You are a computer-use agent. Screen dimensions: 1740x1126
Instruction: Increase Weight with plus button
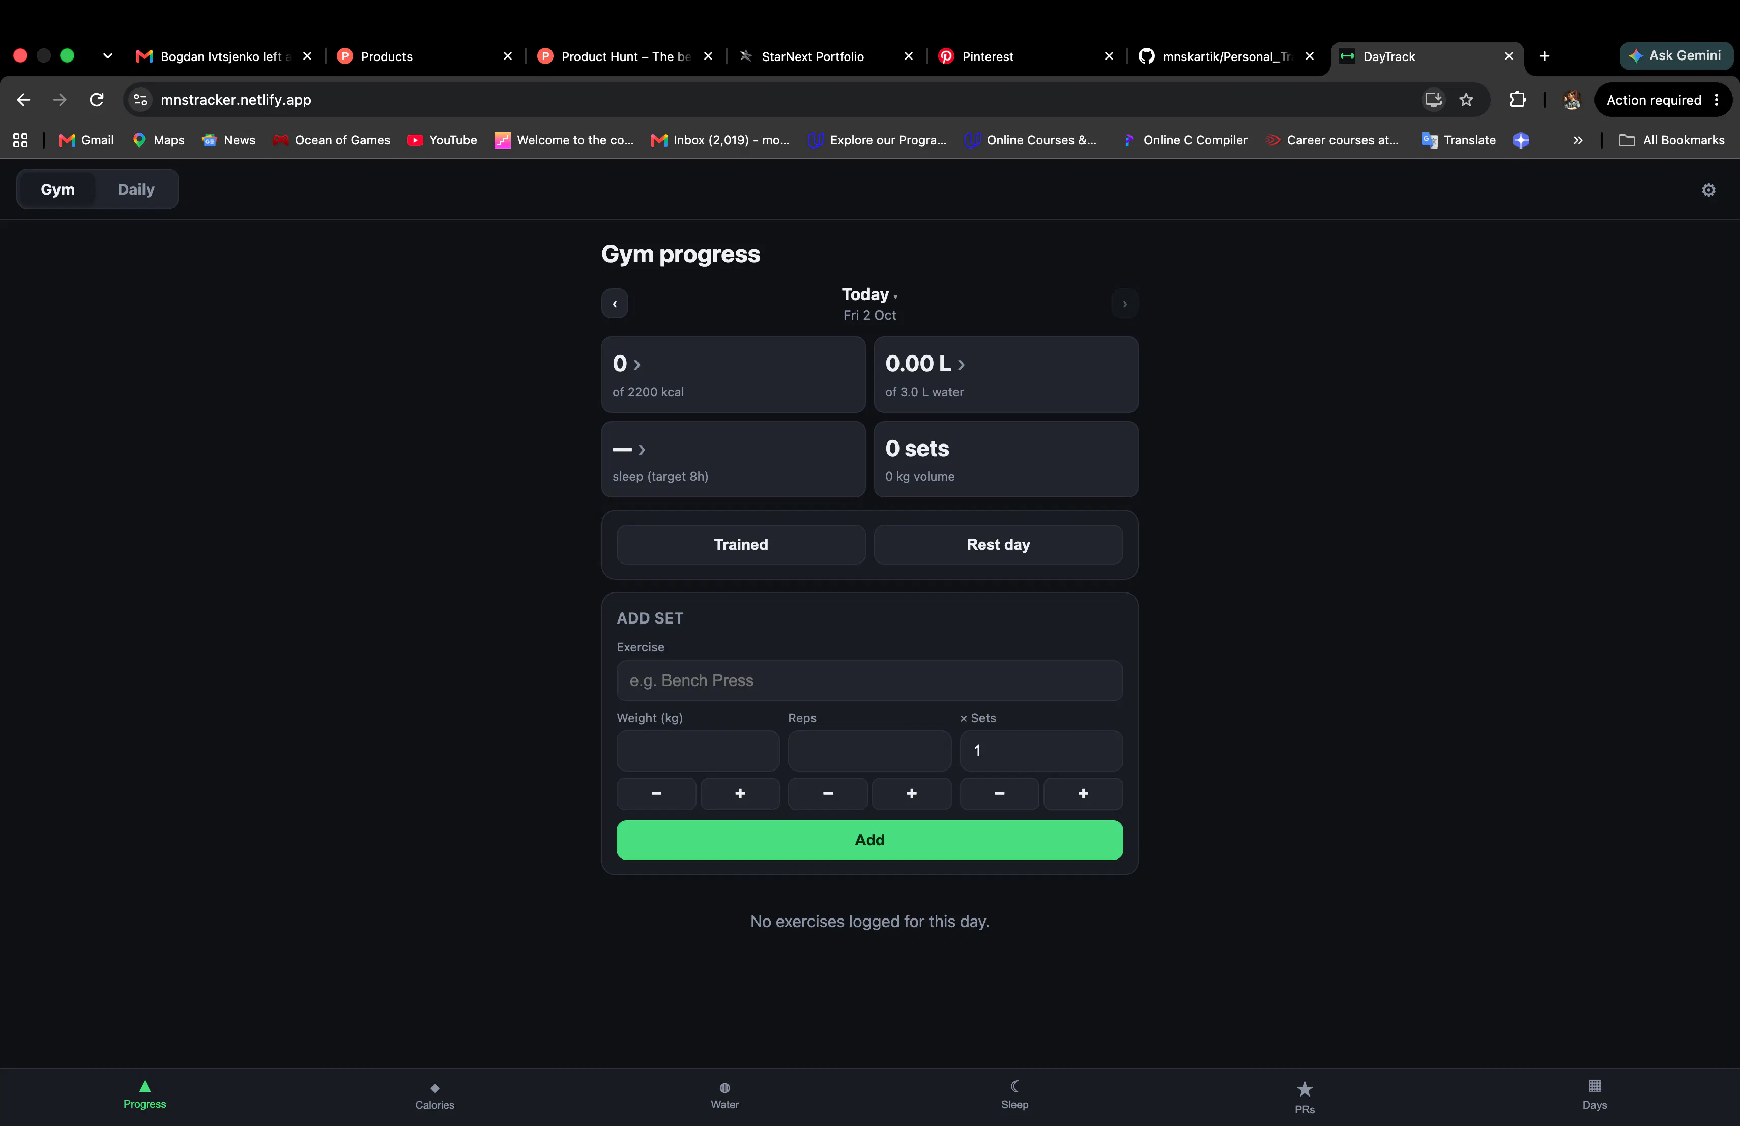pos(740,793)
